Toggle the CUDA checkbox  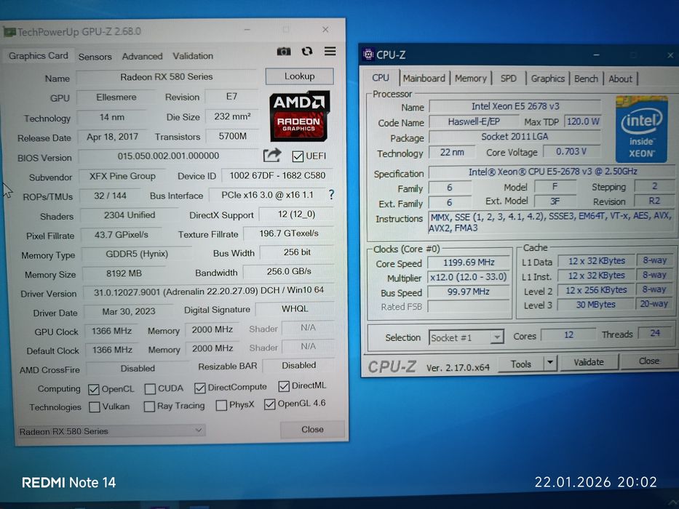(150, 389)
